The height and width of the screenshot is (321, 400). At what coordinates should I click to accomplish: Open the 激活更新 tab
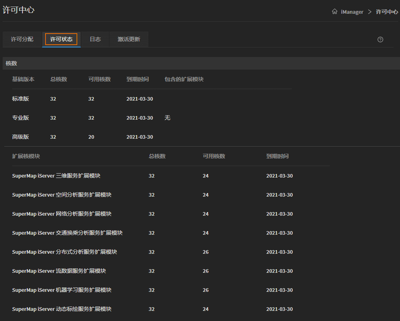(129, 39)
